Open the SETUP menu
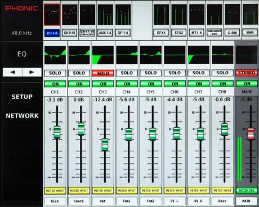Viewport: 259px width, 207px height. [22, 97]
